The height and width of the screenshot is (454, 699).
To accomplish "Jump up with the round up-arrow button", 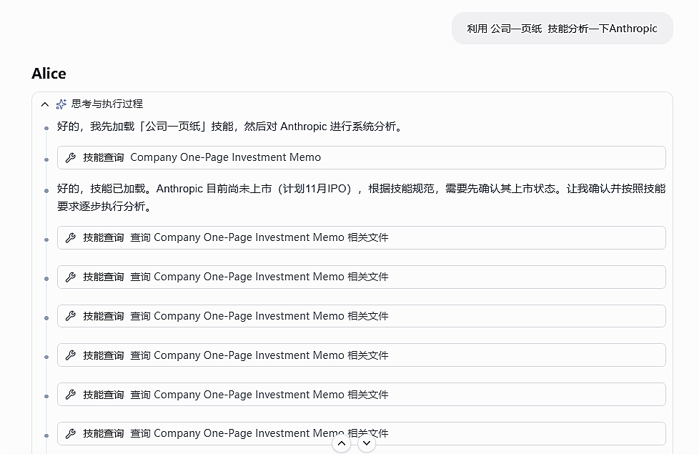I will click(342, 443).
